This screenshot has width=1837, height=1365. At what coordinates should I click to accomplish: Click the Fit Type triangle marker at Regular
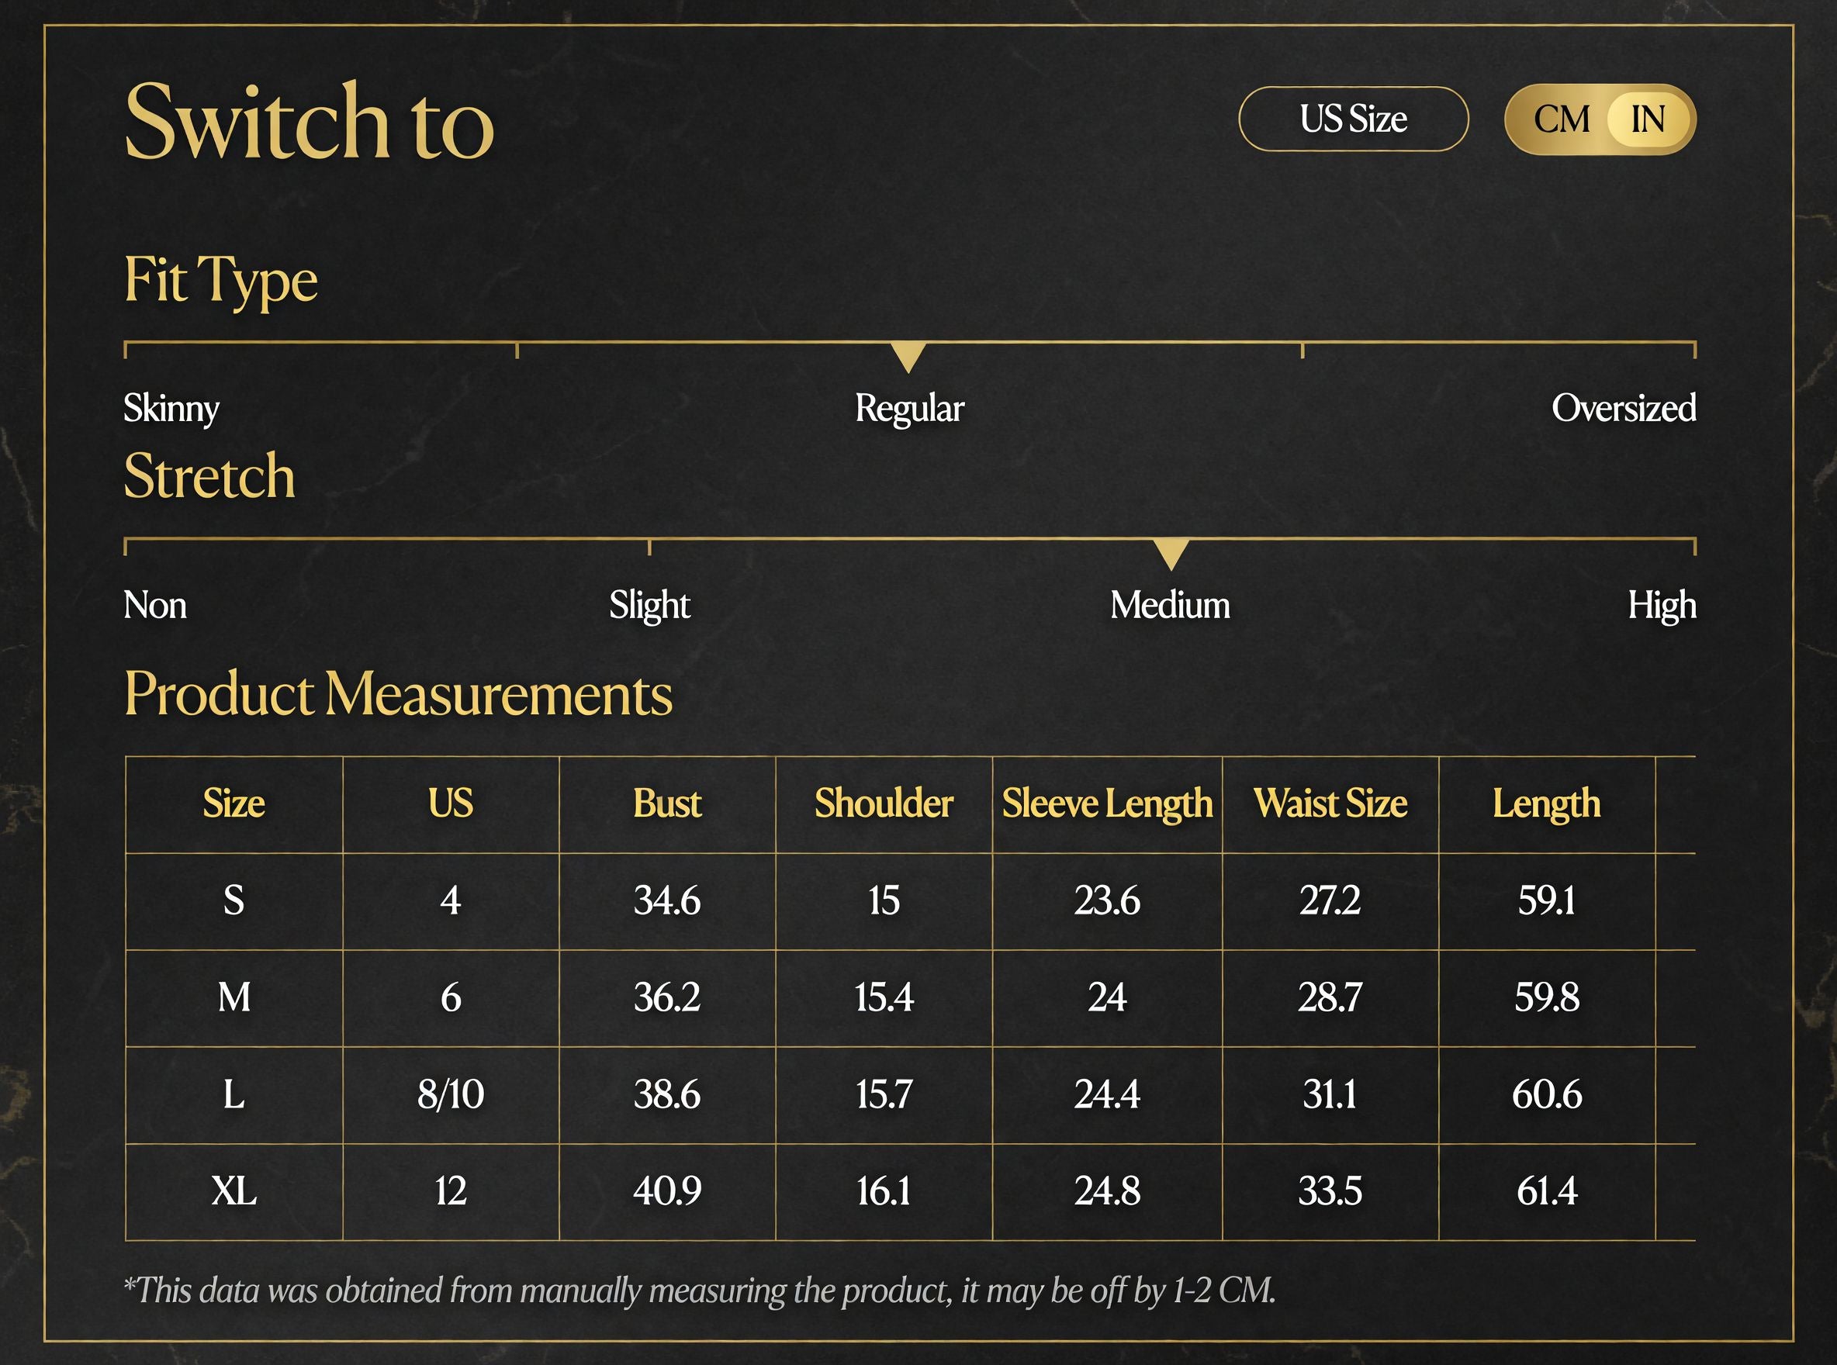(908, 357)
